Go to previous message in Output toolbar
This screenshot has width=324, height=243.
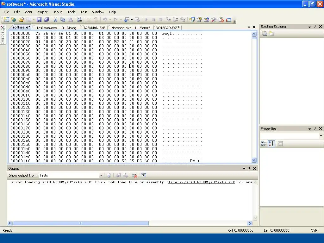(118, 175)
